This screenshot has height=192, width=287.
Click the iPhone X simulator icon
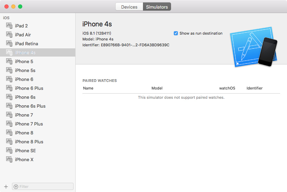coord(9,159)
